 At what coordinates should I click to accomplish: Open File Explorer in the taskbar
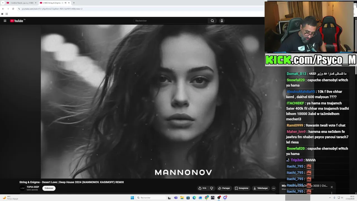pos(182,198)
